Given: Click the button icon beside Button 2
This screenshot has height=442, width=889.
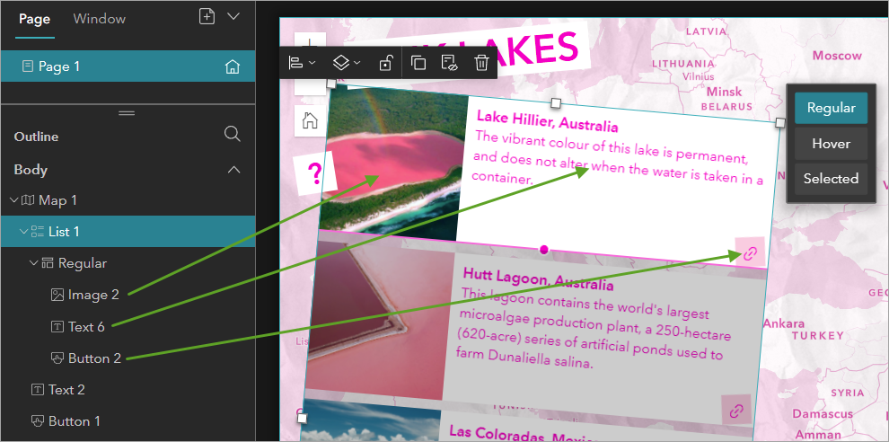Looking at the screenshot, I should [x=57, y=358].
